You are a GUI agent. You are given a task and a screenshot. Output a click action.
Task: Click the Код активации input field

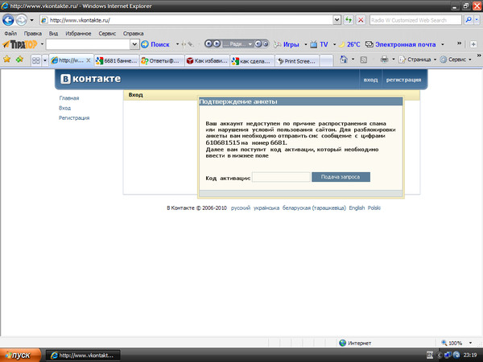click(281, 177)
